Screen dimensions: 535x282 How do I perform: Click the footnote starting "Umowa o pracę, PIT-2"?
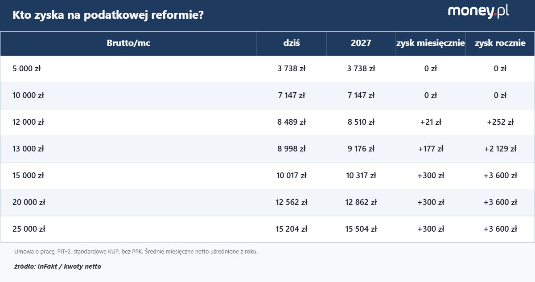click(x=136, y=252)
